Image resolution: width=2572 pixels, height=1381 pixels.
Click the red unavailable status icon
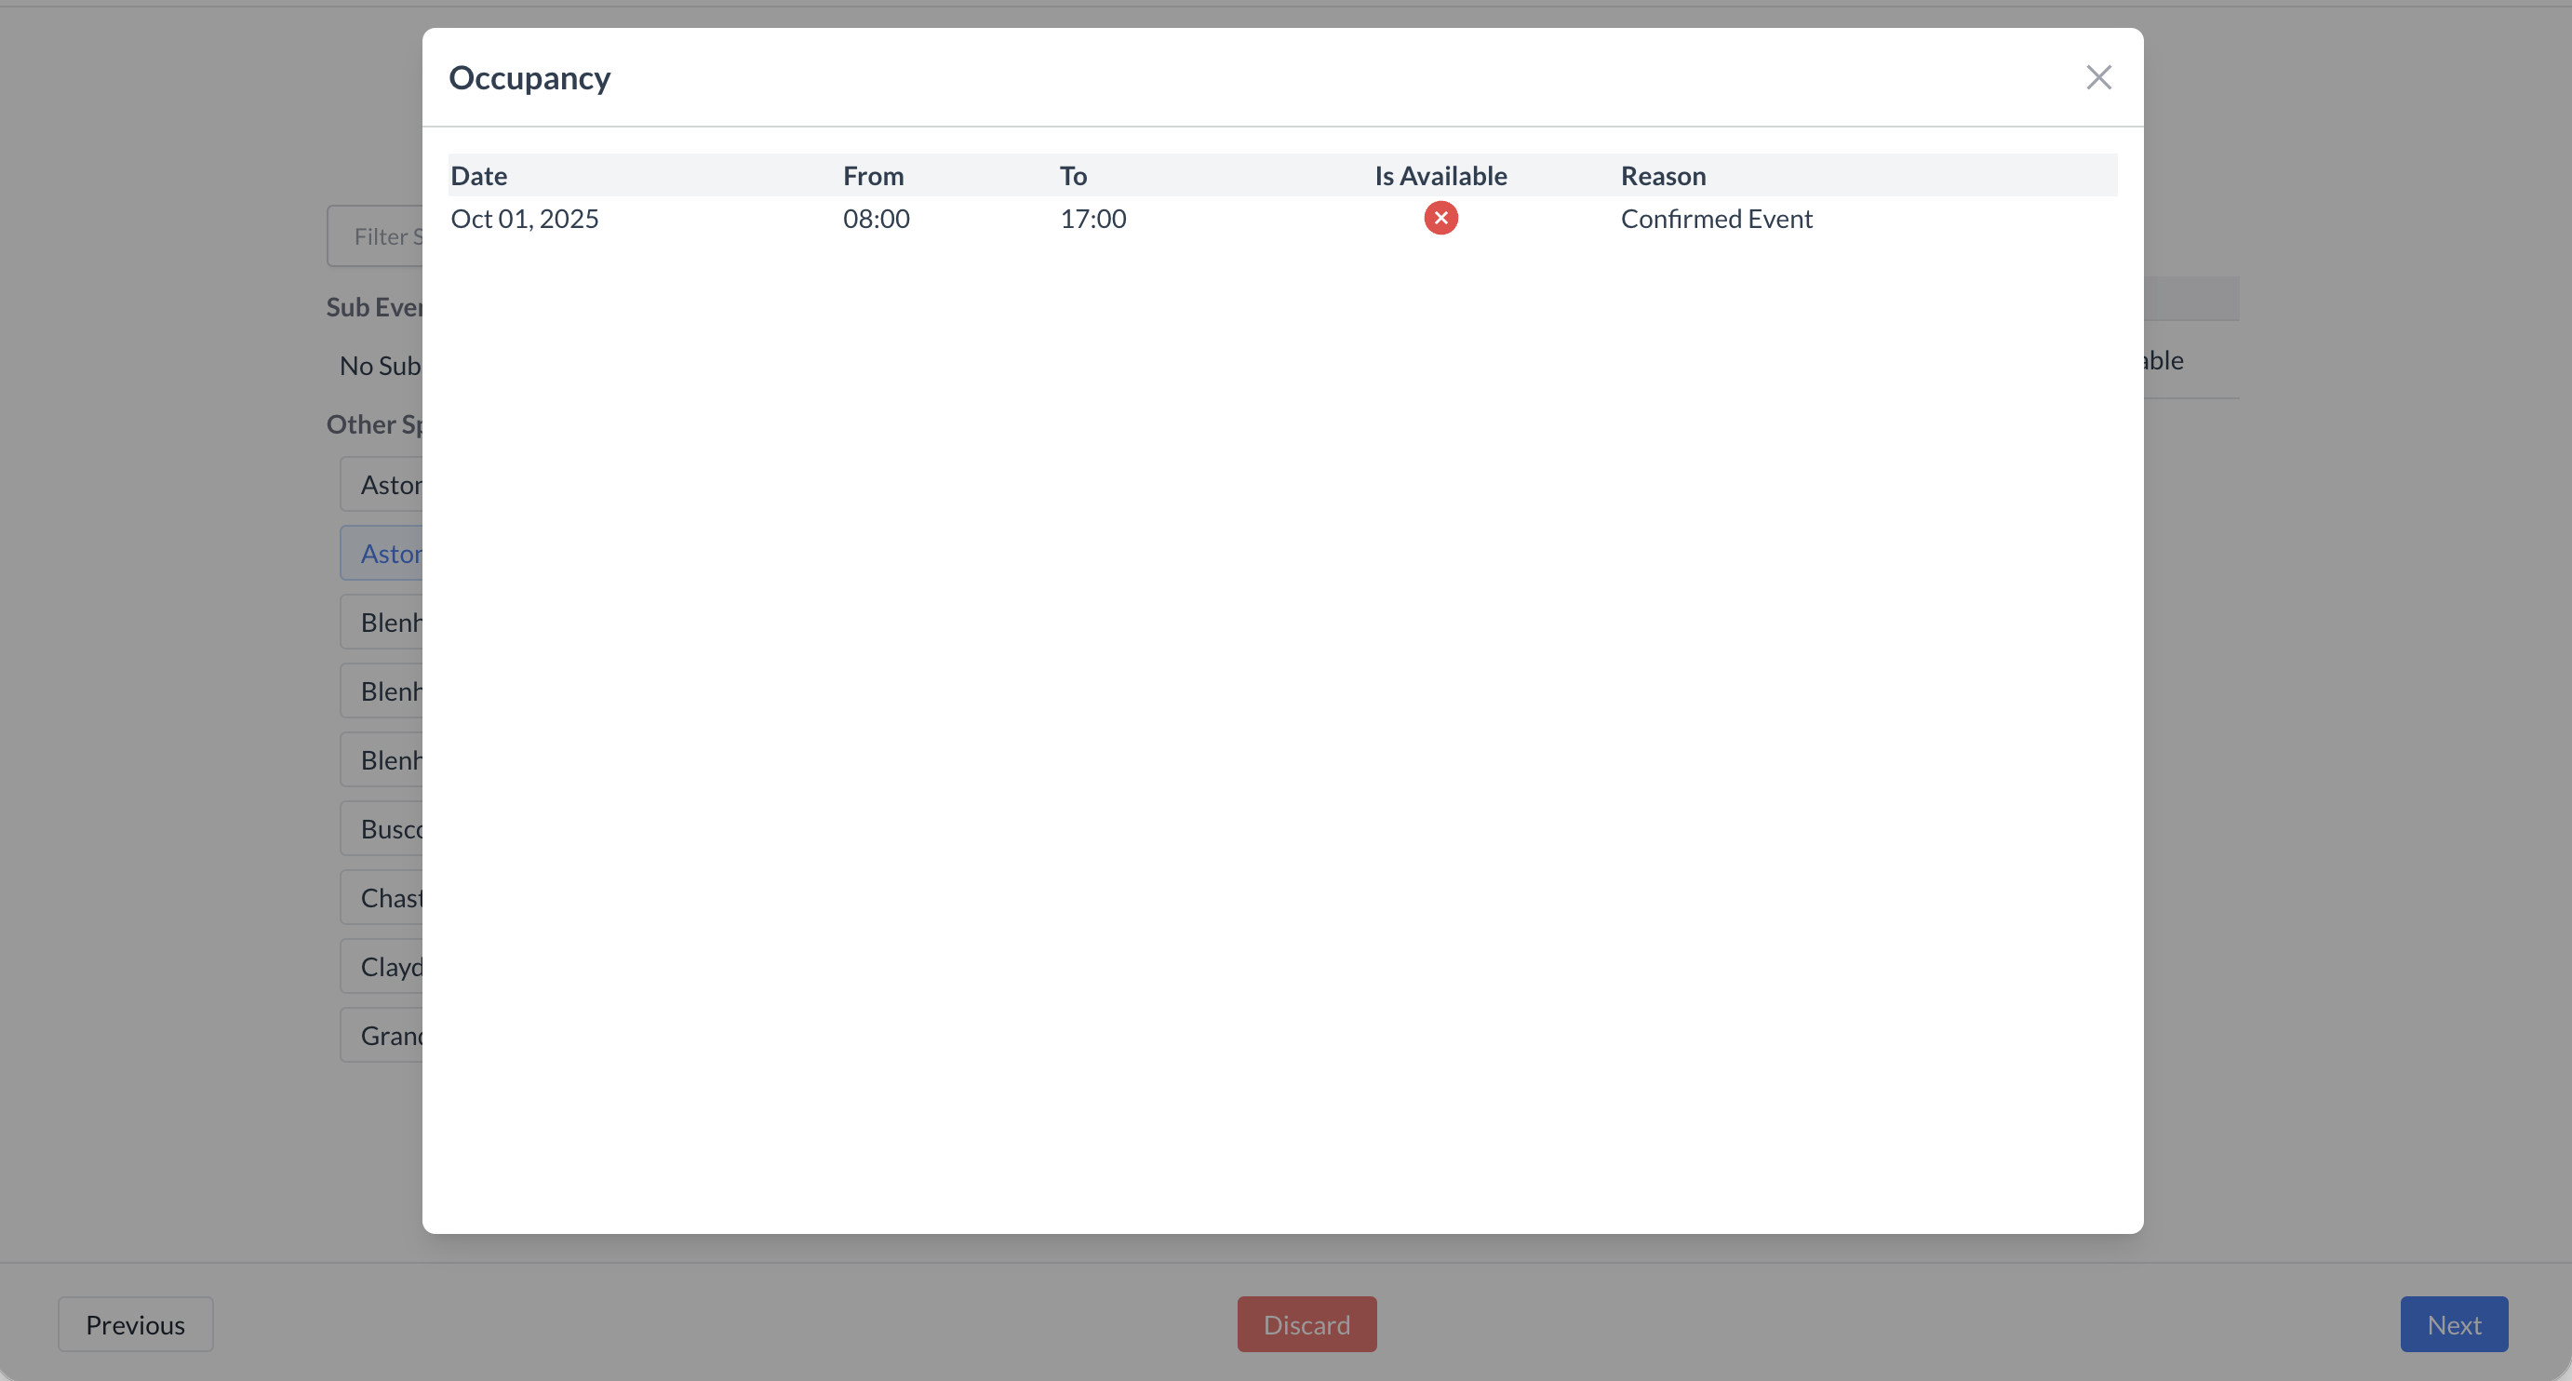coord(1440,218)
